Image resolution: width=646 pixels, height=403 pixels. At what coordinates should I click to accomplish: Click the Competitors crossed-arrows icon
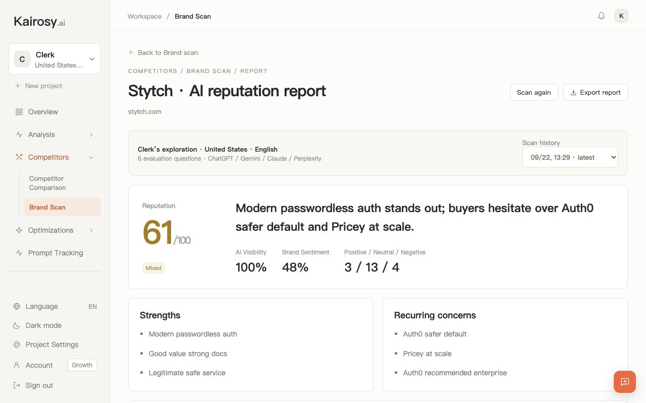pyautogui.click(x=19, y=157)
